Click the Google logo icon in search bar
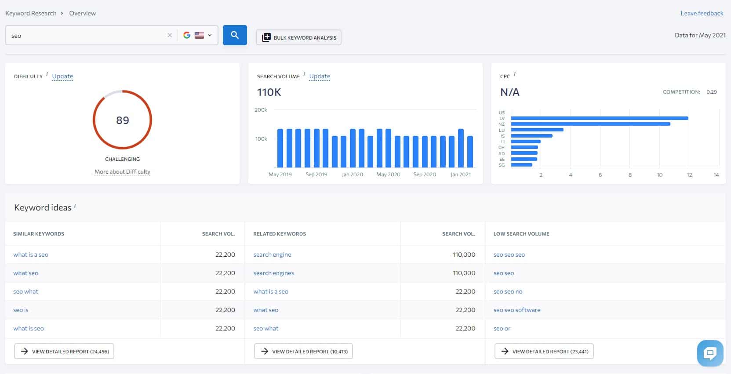 (187, 35)
